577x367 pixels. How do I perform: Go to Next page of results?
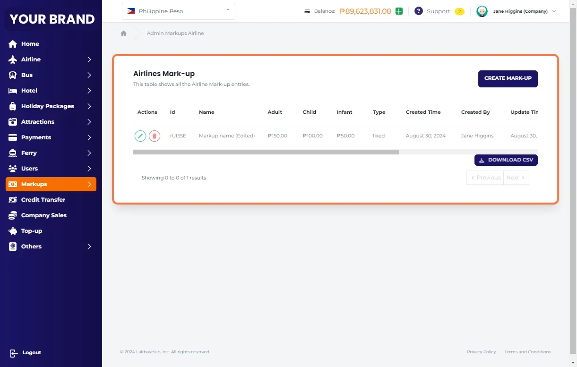[x=516, y=178]
